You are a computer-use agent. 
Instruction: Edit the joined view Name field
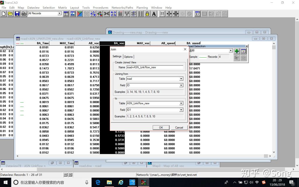pyautogui.click(x=155, y=67)
